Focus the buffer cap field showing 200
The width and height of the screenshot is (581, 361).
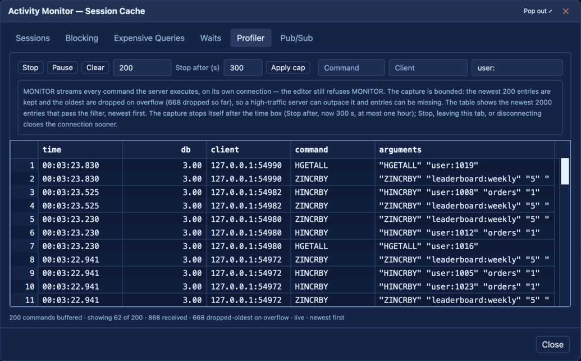[142, 68]
